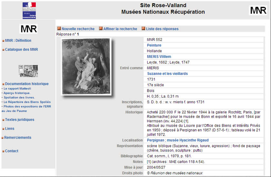Click the bibliography Cat. somm., I, 1979, p. 181
The height and width of the screenshot is (177, 271).
(x=169, y=156)
